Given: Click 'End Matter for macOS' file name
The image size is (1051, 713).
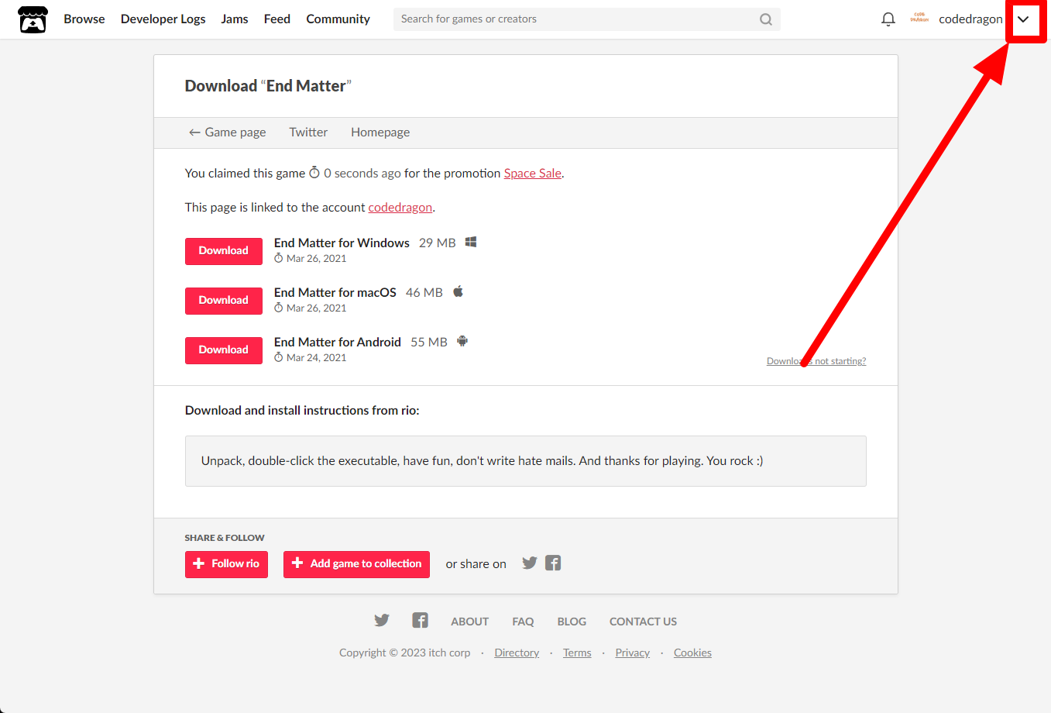Looking at the screenshot, I should tap(335, 293).
